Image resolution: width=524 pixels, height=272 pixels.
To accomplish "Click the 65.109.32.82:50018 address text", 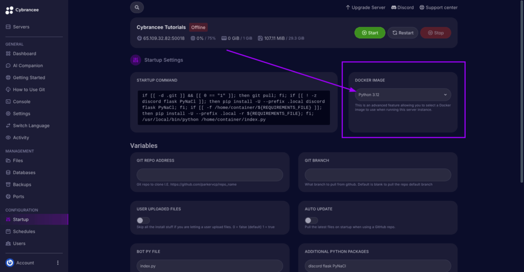I will click(x=164, y=38).
